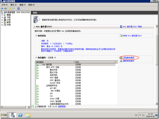
Task: Click the network tray icon
Action: [143, 115]
